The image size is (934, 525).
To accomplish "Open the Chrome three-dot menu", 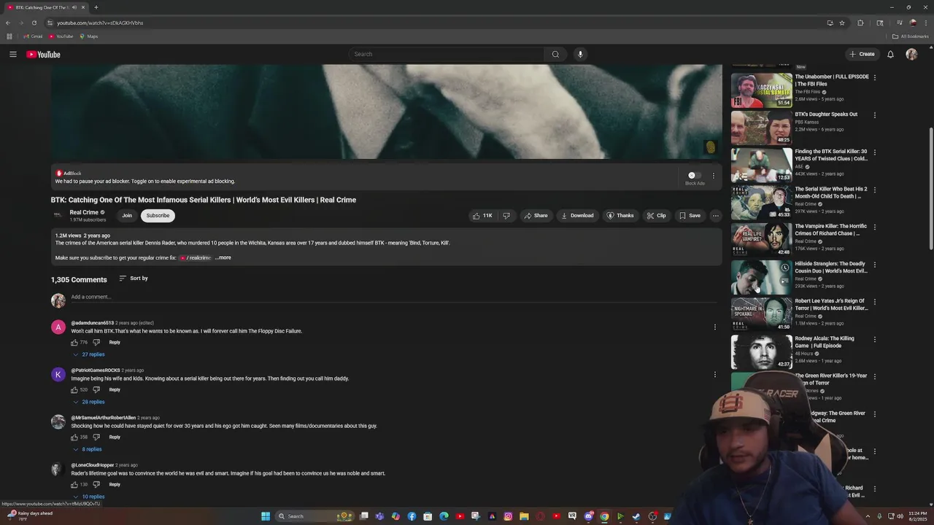I will click(925, 23).
